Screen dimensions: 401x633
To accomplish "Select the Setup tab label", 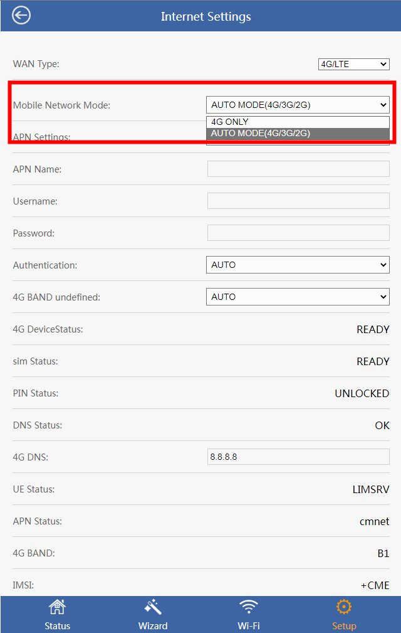I will (x=344, y=625).
